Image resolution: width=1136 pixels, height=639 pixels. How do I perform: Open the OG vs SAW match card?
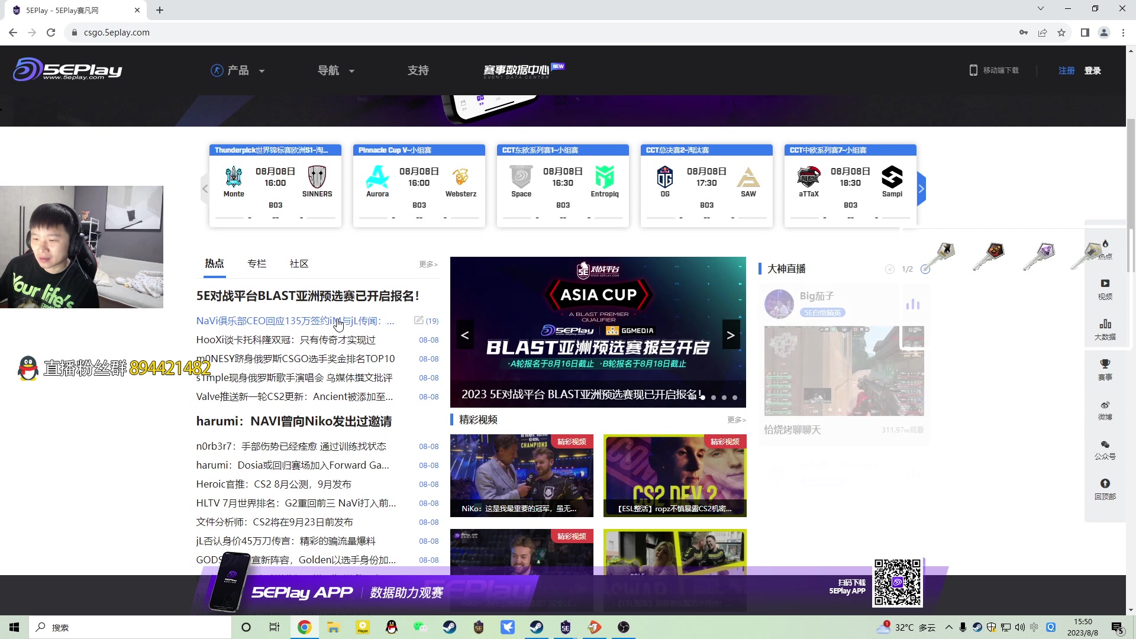pyautogui.click(x=706, y=186)
